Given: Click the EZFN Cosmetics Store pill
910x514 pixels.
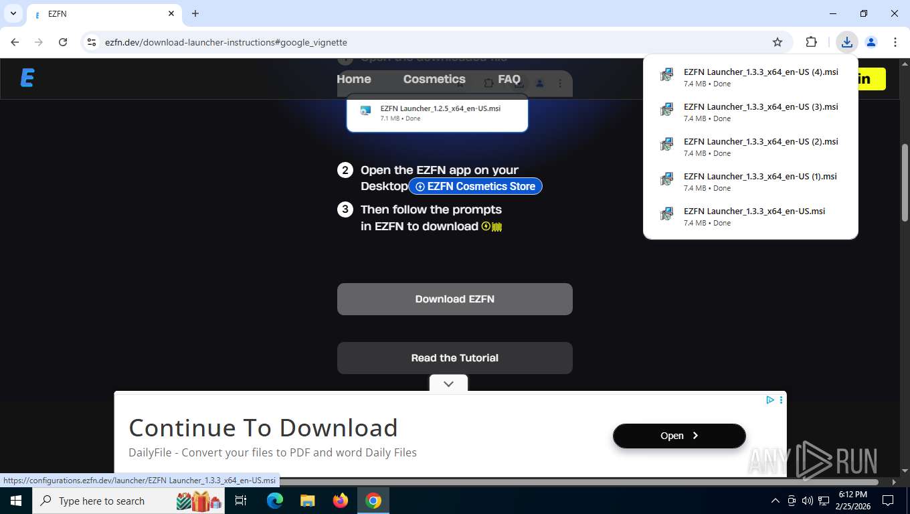Looking at the screenshot, I should [x=475, y=186].
